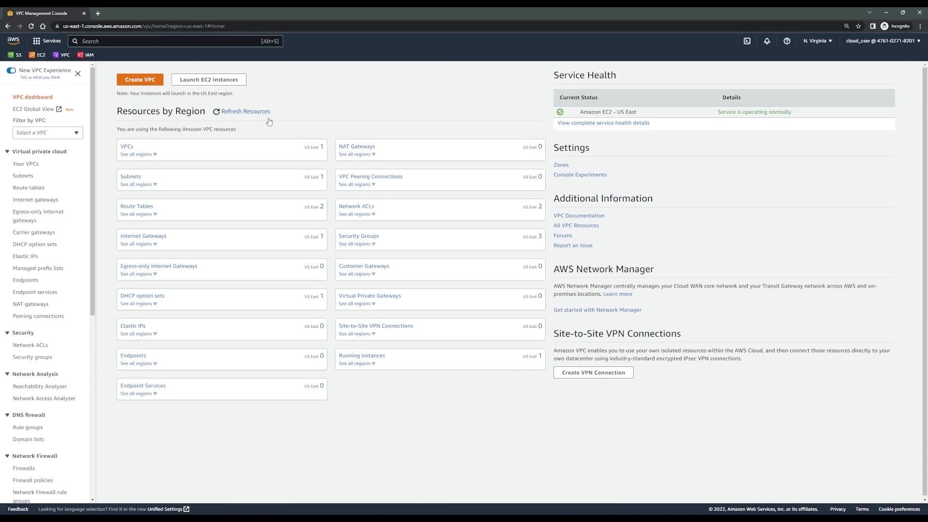The image size is (928, 522).
Task: Collapse the Virtual private cloud section
Action: coord(7,152)
